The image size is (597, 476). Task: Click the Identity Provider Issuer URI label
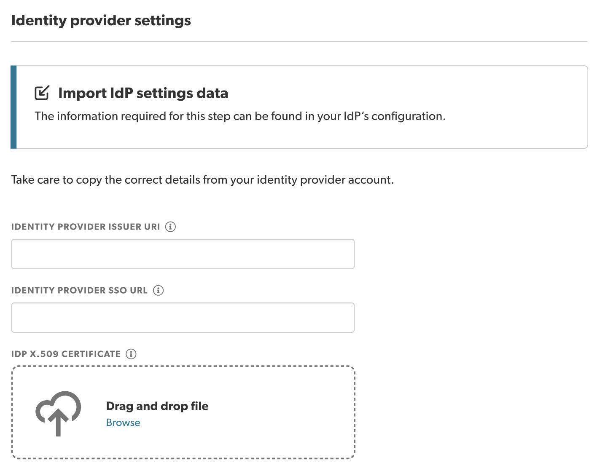click(x=86, y=227)
